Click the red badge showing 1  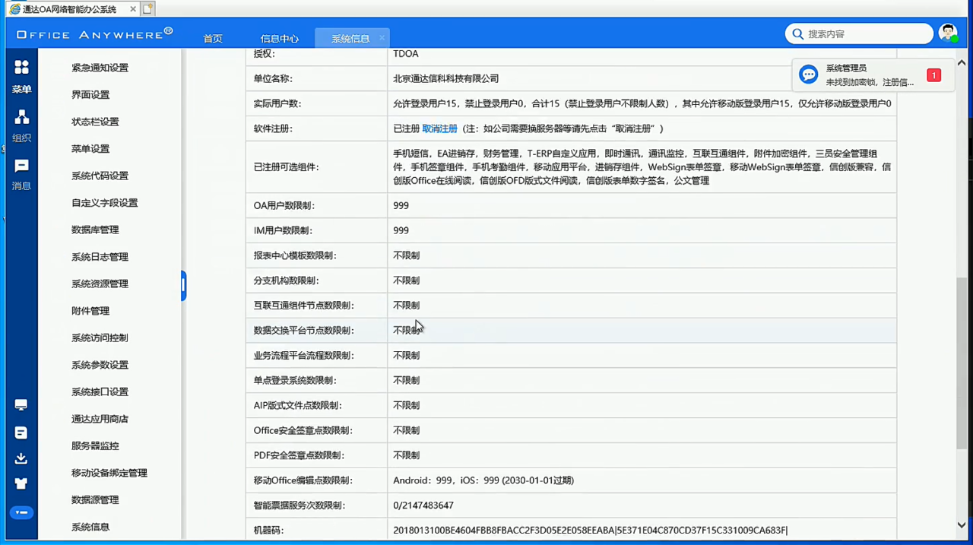tap(934, 75)
